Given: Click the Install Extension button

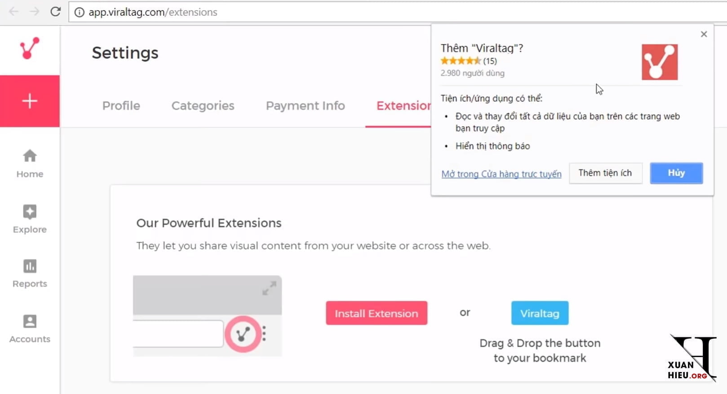Looking at the screenshot, I should coord(376,313).
